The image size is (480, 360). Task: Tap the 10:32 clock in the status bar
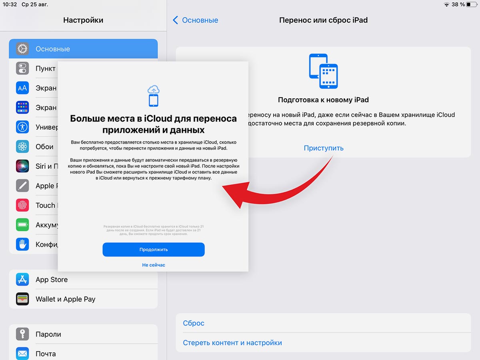pyautogui.click(x=9, y=4)
